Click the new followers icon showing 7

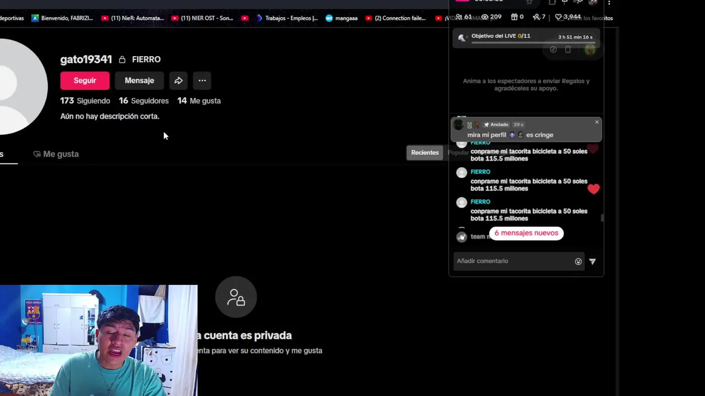pos(536,17)
